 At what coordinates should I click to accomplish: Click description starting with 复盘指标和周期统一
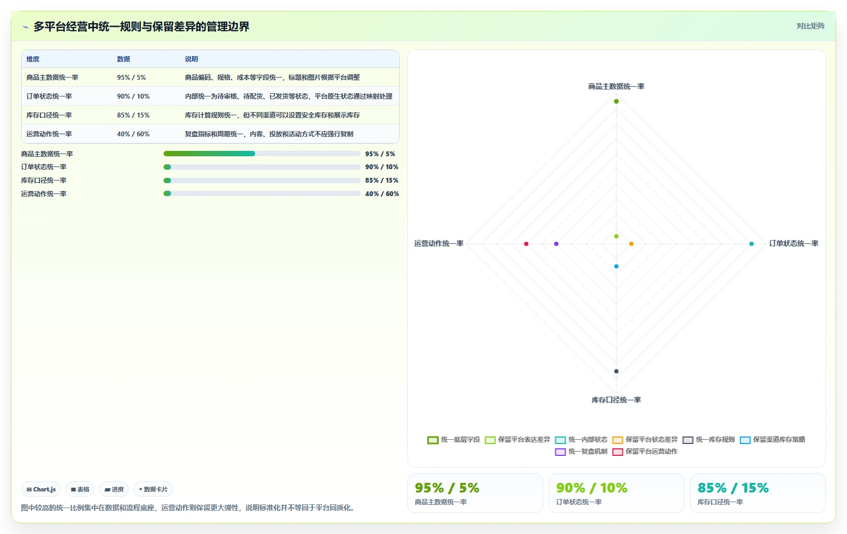269,134
